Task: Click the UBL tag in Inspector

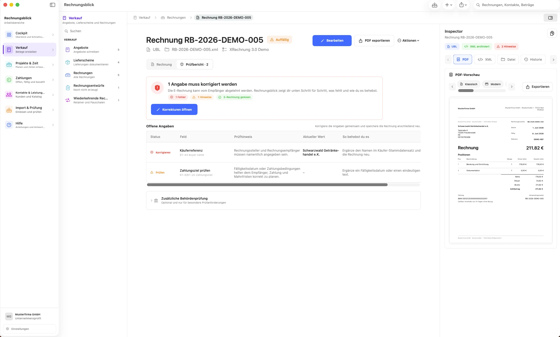Action: tap(452, 47)
